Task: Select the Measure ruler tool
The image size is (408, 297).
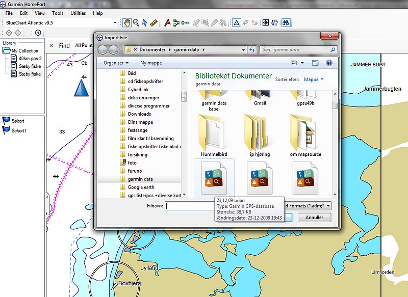Action: (x=154, y=23)
